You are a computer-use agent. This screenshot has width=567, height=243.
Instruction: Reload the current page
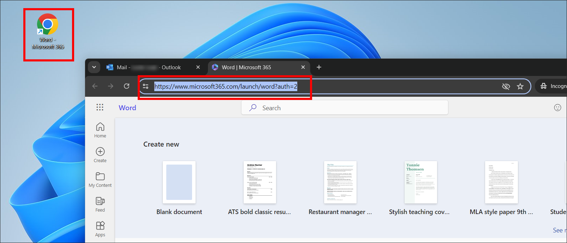(x=126, y=86)
